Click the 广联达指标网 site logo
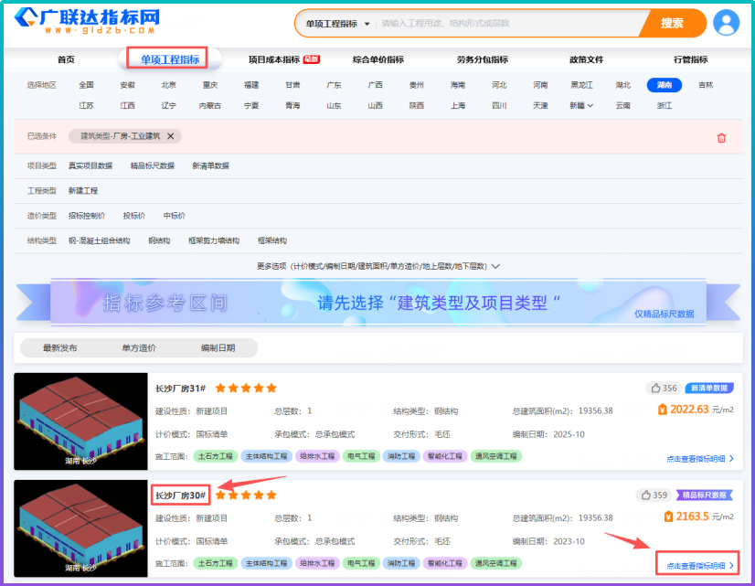The height and width of the screenshot is (586, 755). point(87,21)
